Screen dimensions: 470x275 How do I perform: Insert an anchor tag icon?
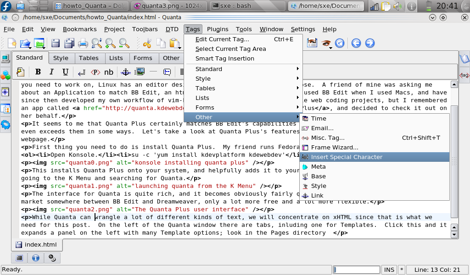pos(126,72)
